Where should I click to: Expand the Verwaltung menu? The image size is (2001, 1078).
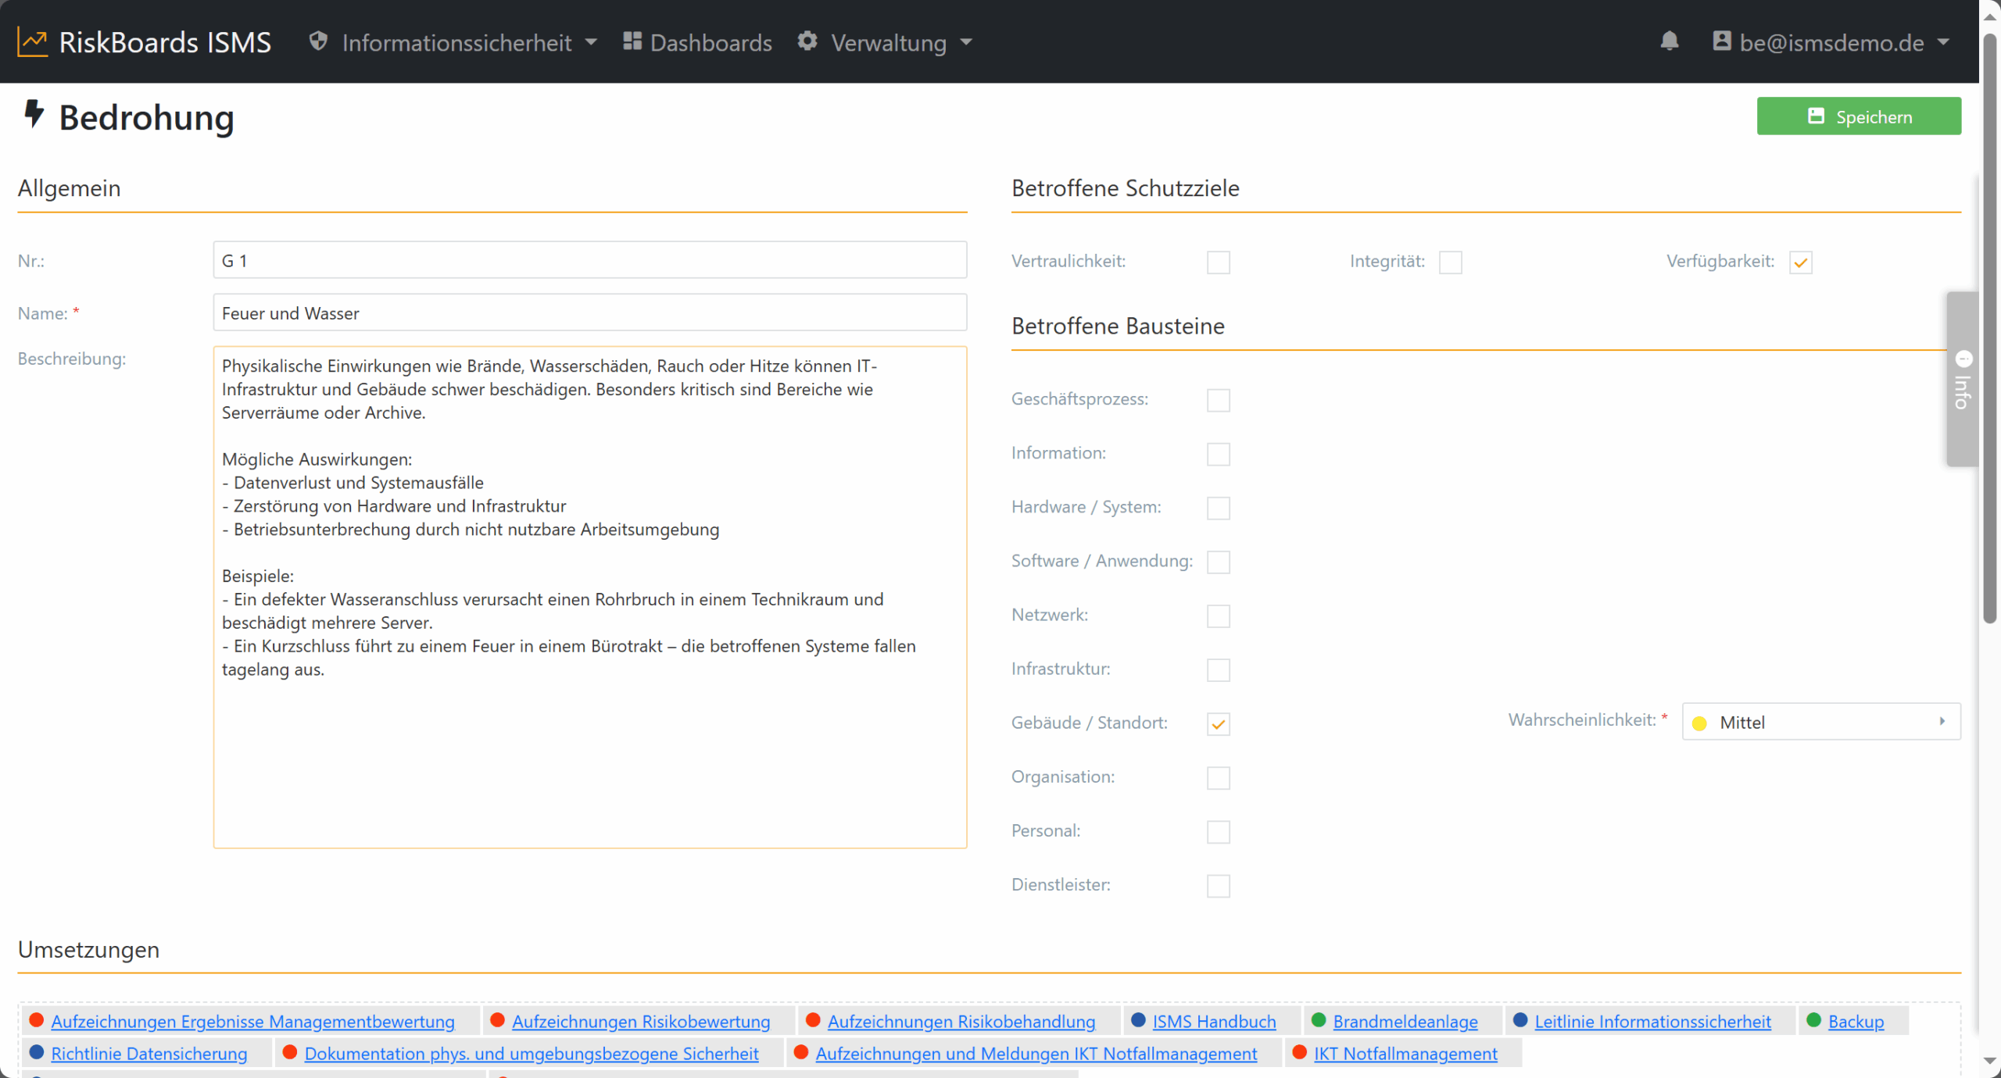tap(885, 42)
